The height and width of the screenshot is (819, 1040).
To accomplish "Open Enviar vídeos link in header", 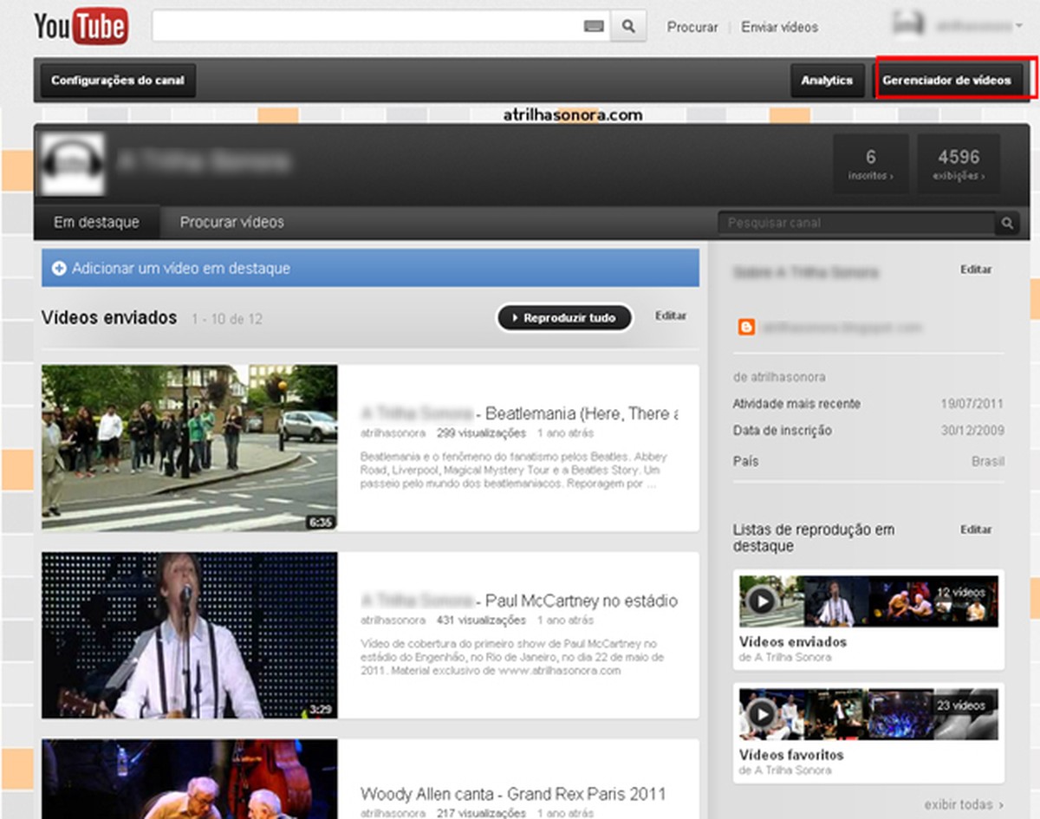I will [x=779, y=27].
